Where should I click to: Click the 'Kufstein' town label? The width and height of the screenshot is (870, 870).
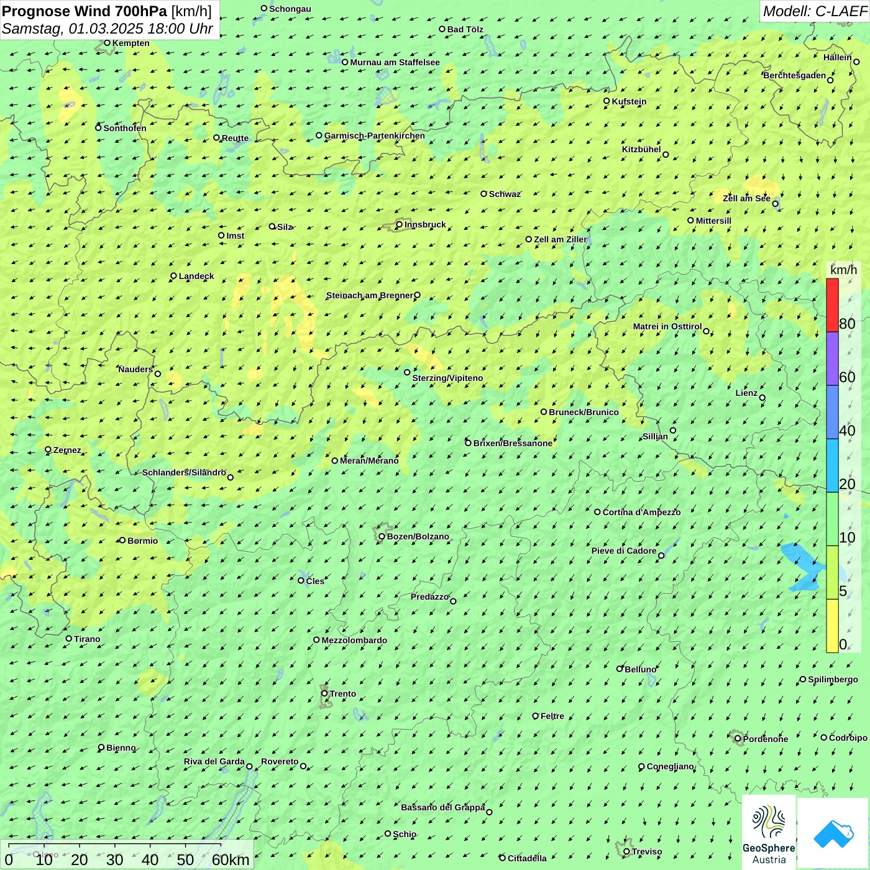[x=630, y=101]
